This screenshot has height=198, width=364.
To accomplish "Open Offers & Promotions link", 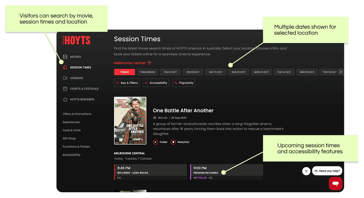I will (77, 114).
